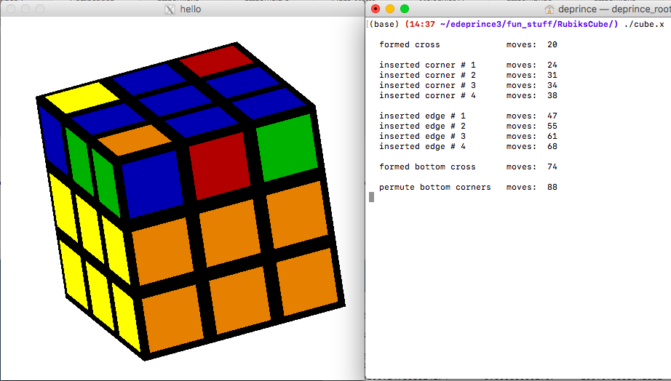This screenshot has width=671, height=381.
Task: Click the "hello" window title text
Action: [191, 9]
